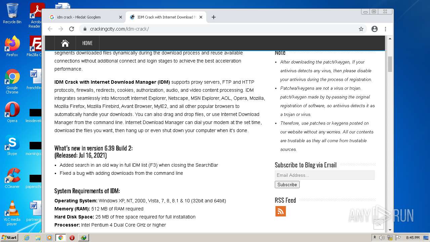
Task: Click the taskbar clock showing 8:45 PM
Action: tap(413, 238)
